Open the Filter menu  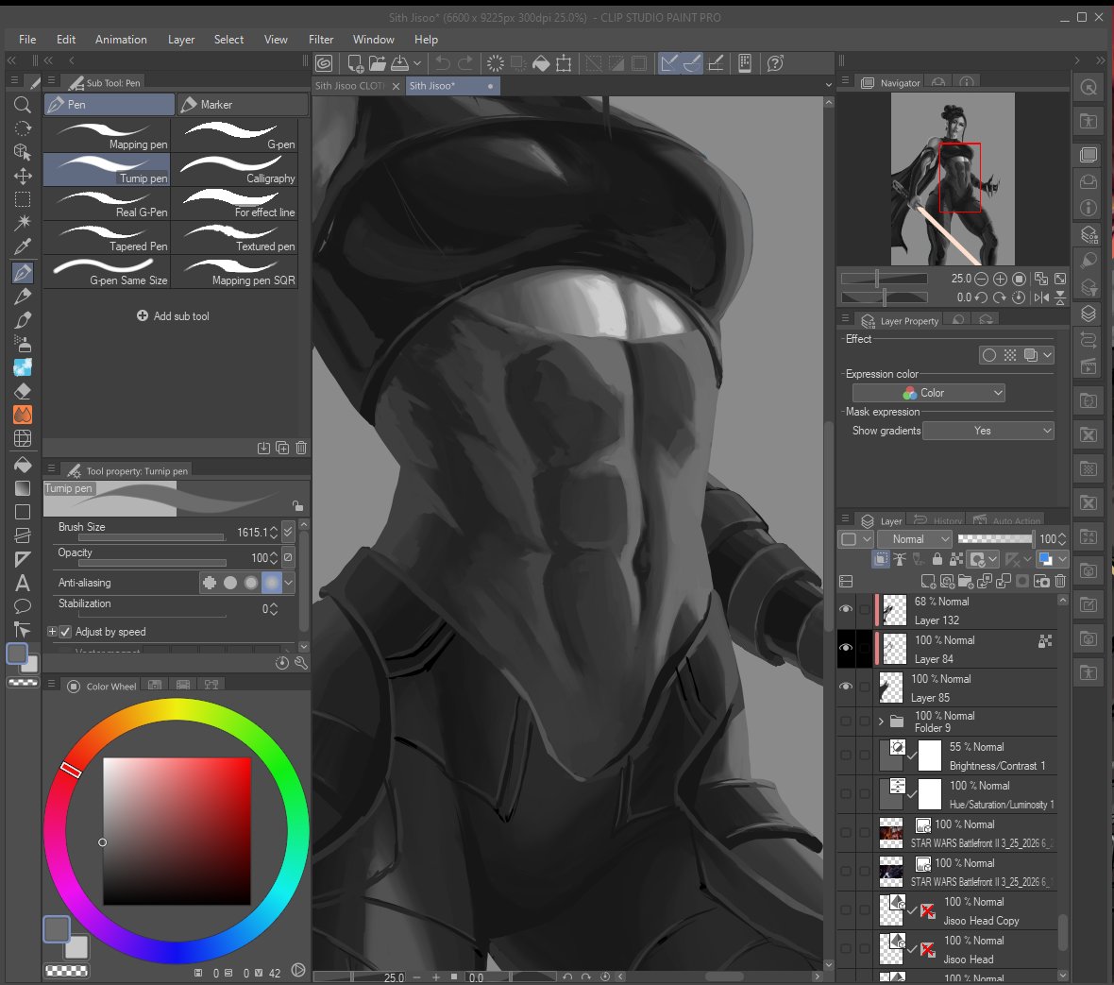320,40
